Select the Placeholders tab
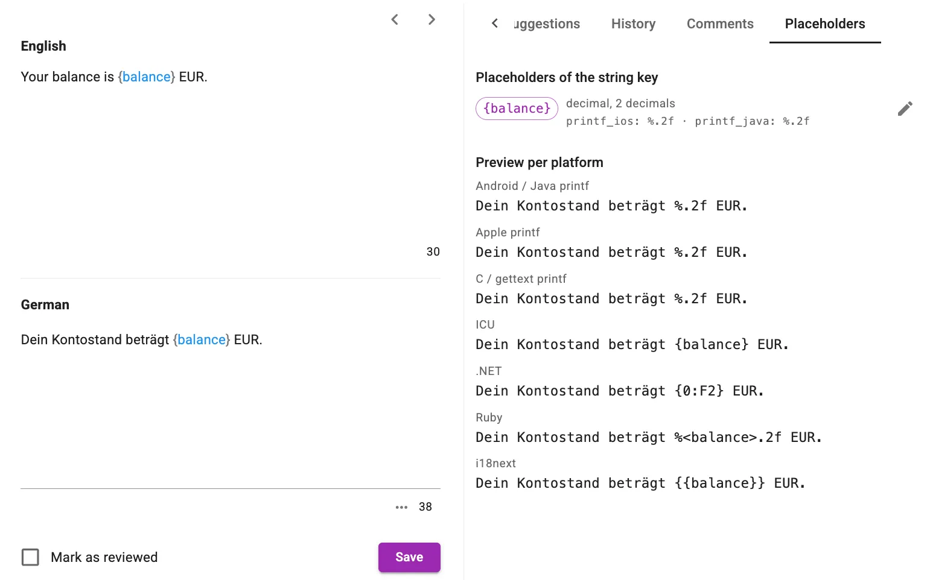The height and width of the screenshot is (580, 927). (825, 24)
